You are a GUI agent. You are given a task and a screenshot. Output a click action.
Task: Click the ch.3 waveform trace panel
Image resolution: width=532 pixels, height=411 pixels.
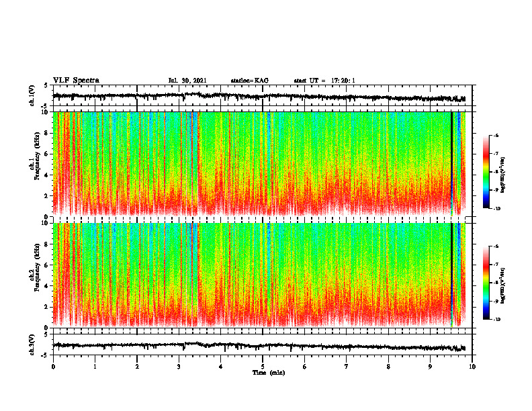[263, 345]
